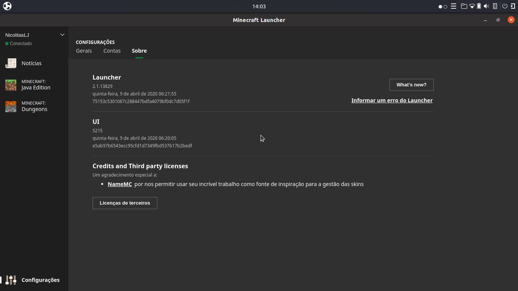Click the launcher version 2.1.13829 text
This screenshot has width=518, height=291.
click(102, 86)
